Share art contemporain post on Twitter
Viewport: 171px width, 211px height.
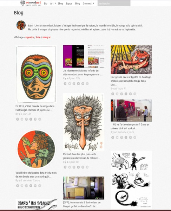(117, 138)
